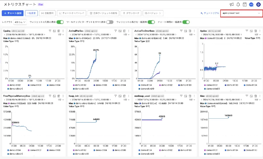The width and height of the screenshot is (263, 159).
Task: Toggle demo-8100 legend item in ArrivalPerSec chart
Action: [x=100, y=85]
